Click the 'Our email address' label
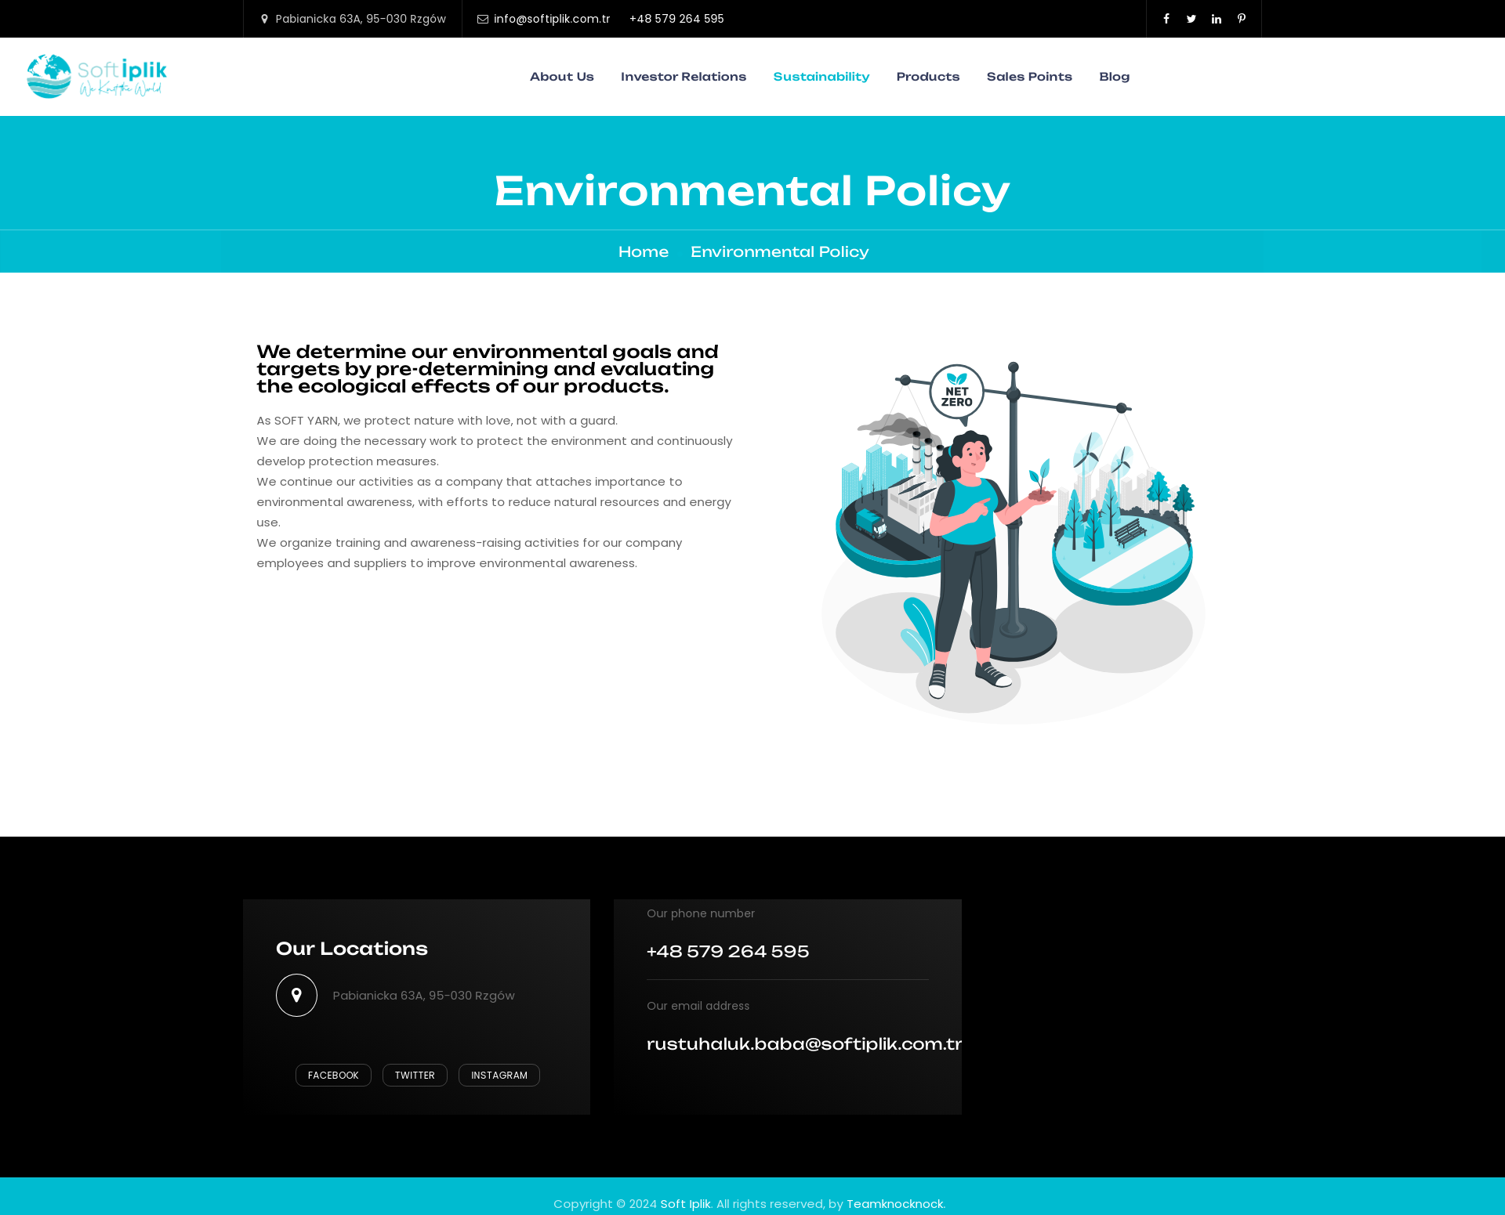Image resolution: width=1505 pixels, height=1215 pixels. 698,1006
